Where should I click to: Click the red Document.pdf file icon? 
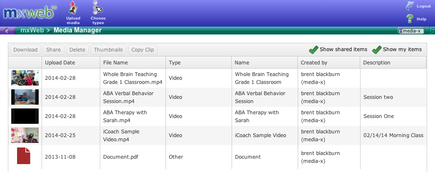[x=24, y=156]
